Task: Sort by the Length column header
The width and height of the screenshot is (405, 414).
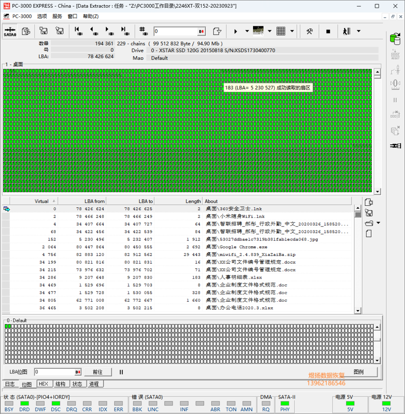Action: [178, 201]
